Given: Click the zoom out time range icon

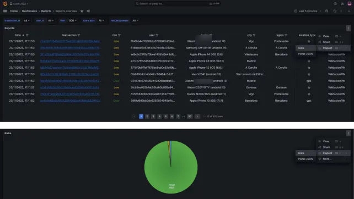Looking at the screenshot, I should [x=326, y=11].
